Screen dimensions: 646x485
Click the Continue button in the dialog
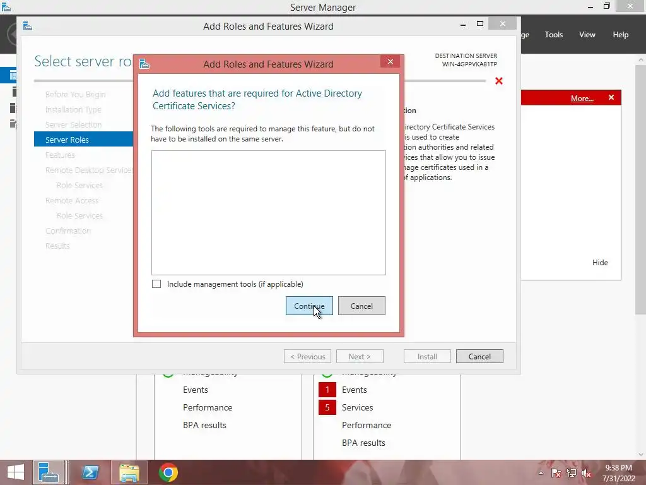click(x=309, y=306)
